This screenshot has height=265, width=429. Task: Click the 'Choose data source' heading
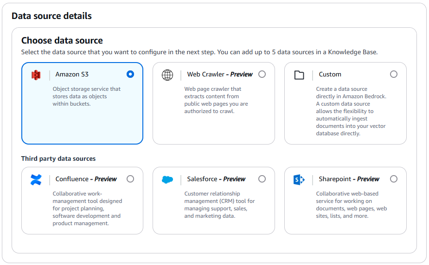(x=62, y=40)
